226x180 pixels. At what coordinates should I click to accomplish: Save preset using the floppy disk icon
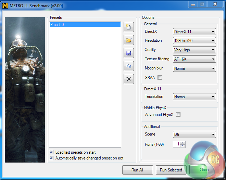click(129, 53)
